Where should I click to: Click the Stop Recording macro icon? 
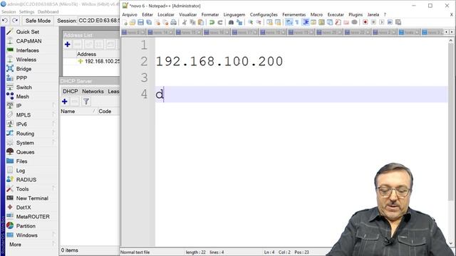(373, 22)
